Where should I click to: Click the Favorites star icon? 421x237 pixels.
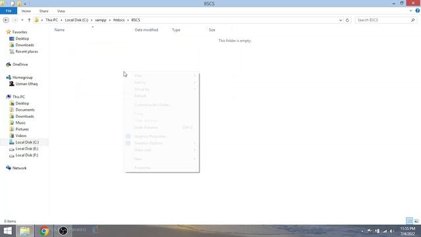pyautogui.click(x=9, y=32)
